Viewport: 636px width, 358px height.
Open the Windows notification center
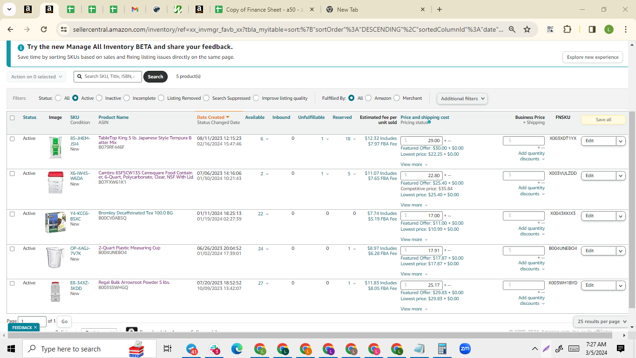[621, 349]
